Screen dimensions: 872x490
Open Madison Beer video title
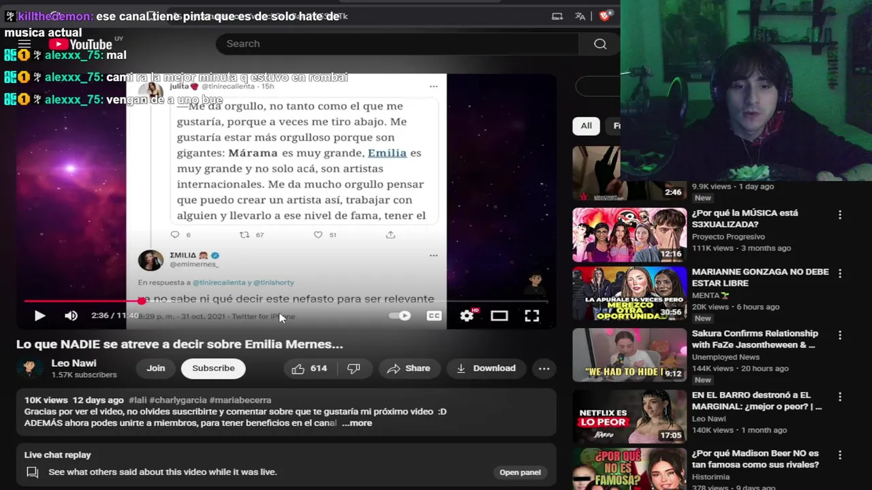click(756, 459)
